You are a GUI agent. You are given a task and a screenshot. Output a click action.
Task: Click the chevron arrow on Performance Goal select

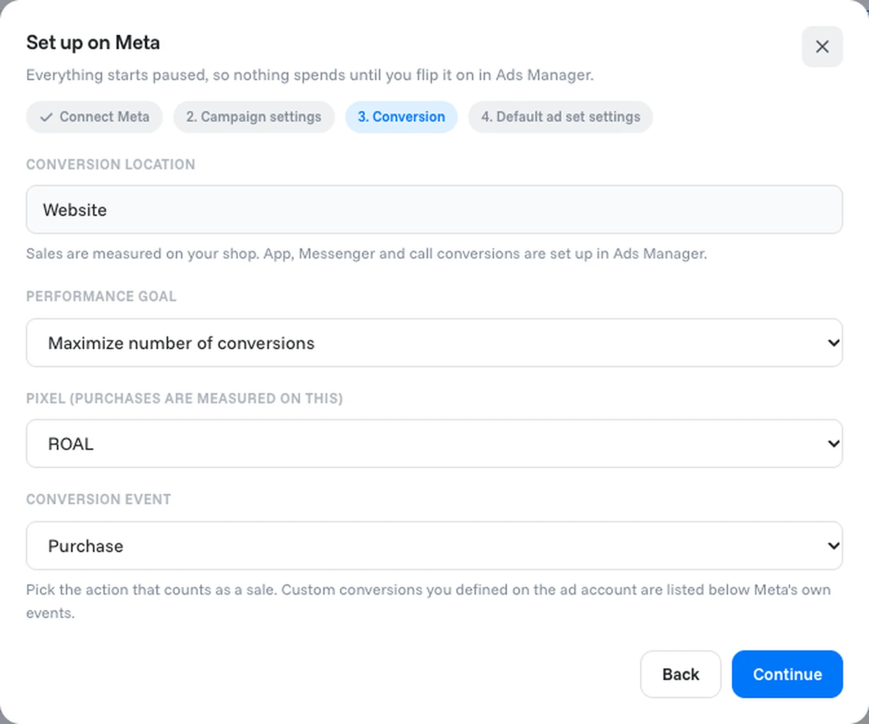[833, 343]
